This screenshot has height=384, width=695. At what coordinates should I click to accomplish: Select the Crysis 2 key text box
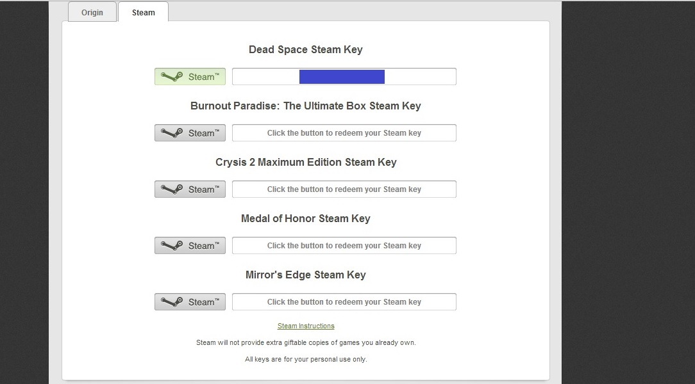(344, 189)
